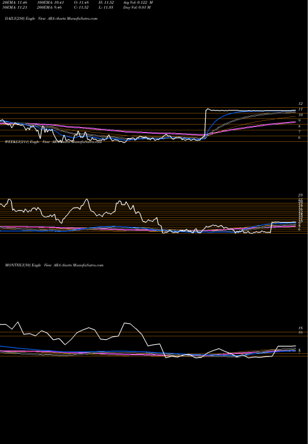This screenshot has width=308, height=444.
Task: Click axis label 23 on weekly chart
Action: tap(301, 195)
